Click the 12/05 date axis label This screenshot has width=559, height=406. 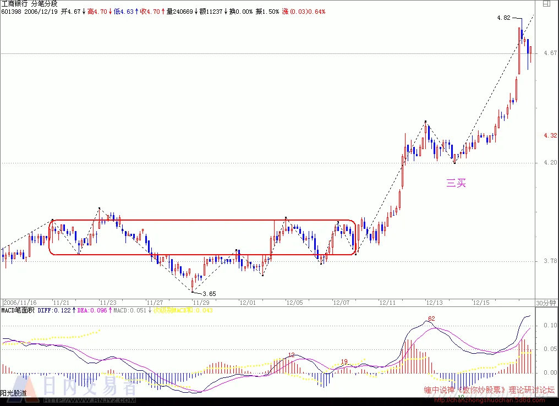pos(294,303)
